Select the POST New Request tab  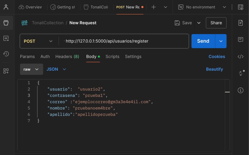130,7
